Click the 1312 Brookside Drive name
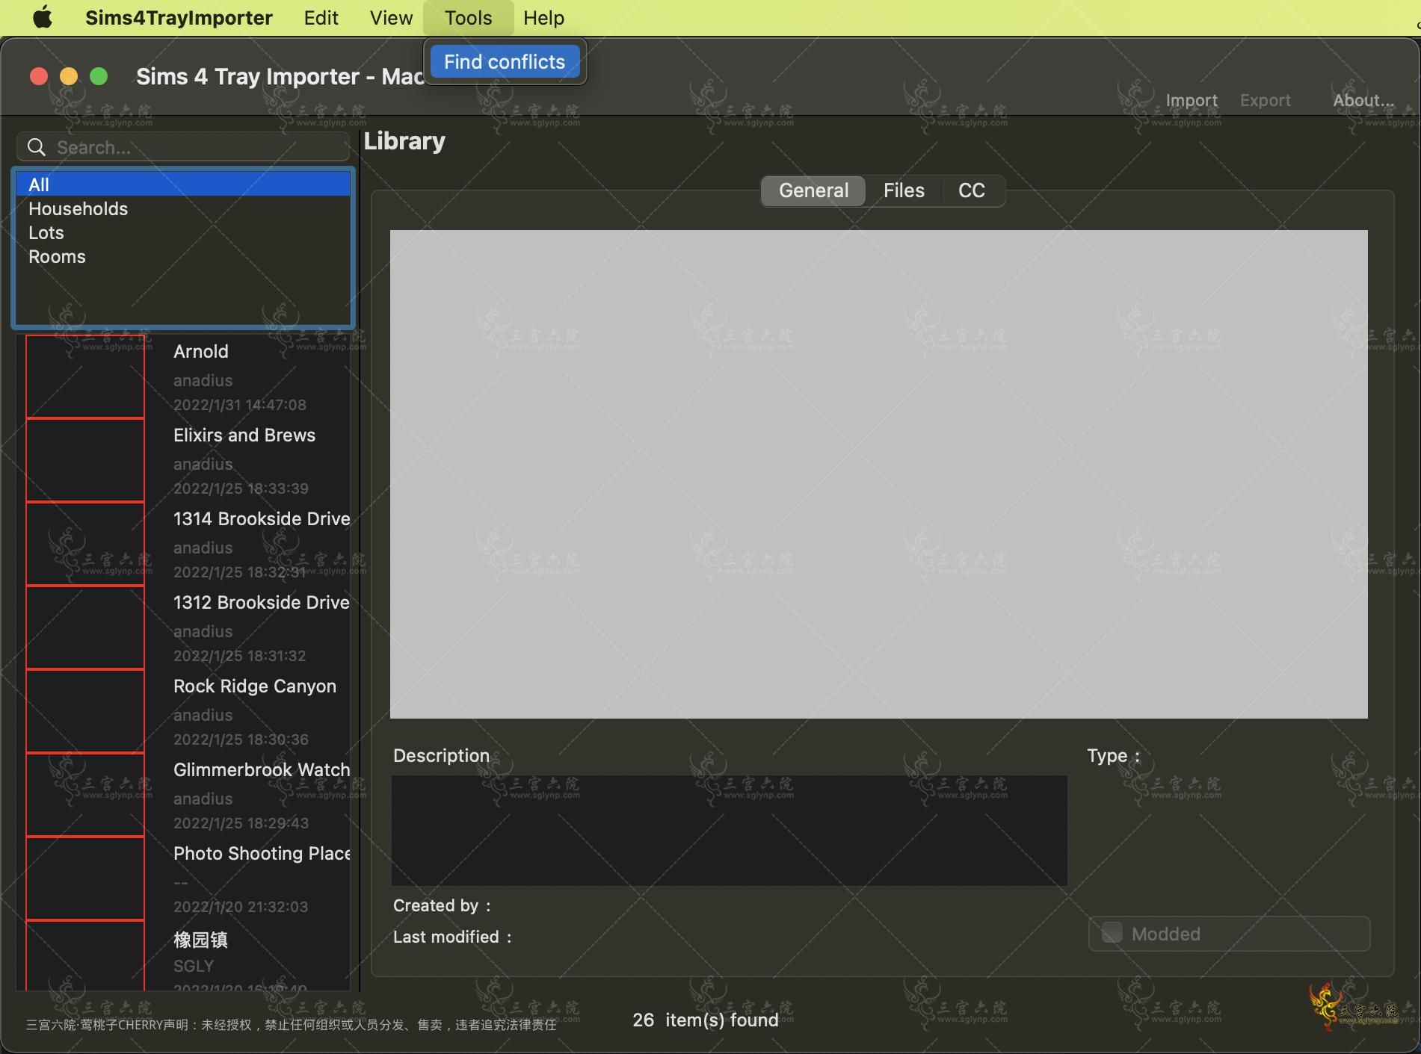 click(x=262, y=602)
